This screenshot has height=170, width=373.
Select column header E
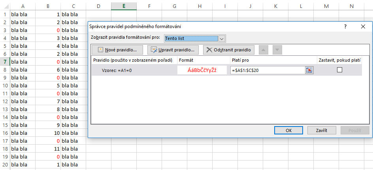coord(124,6)
